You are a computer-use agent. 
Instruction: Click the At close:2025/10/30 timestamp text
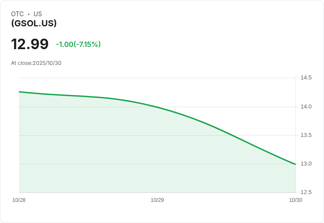(36, 63)
